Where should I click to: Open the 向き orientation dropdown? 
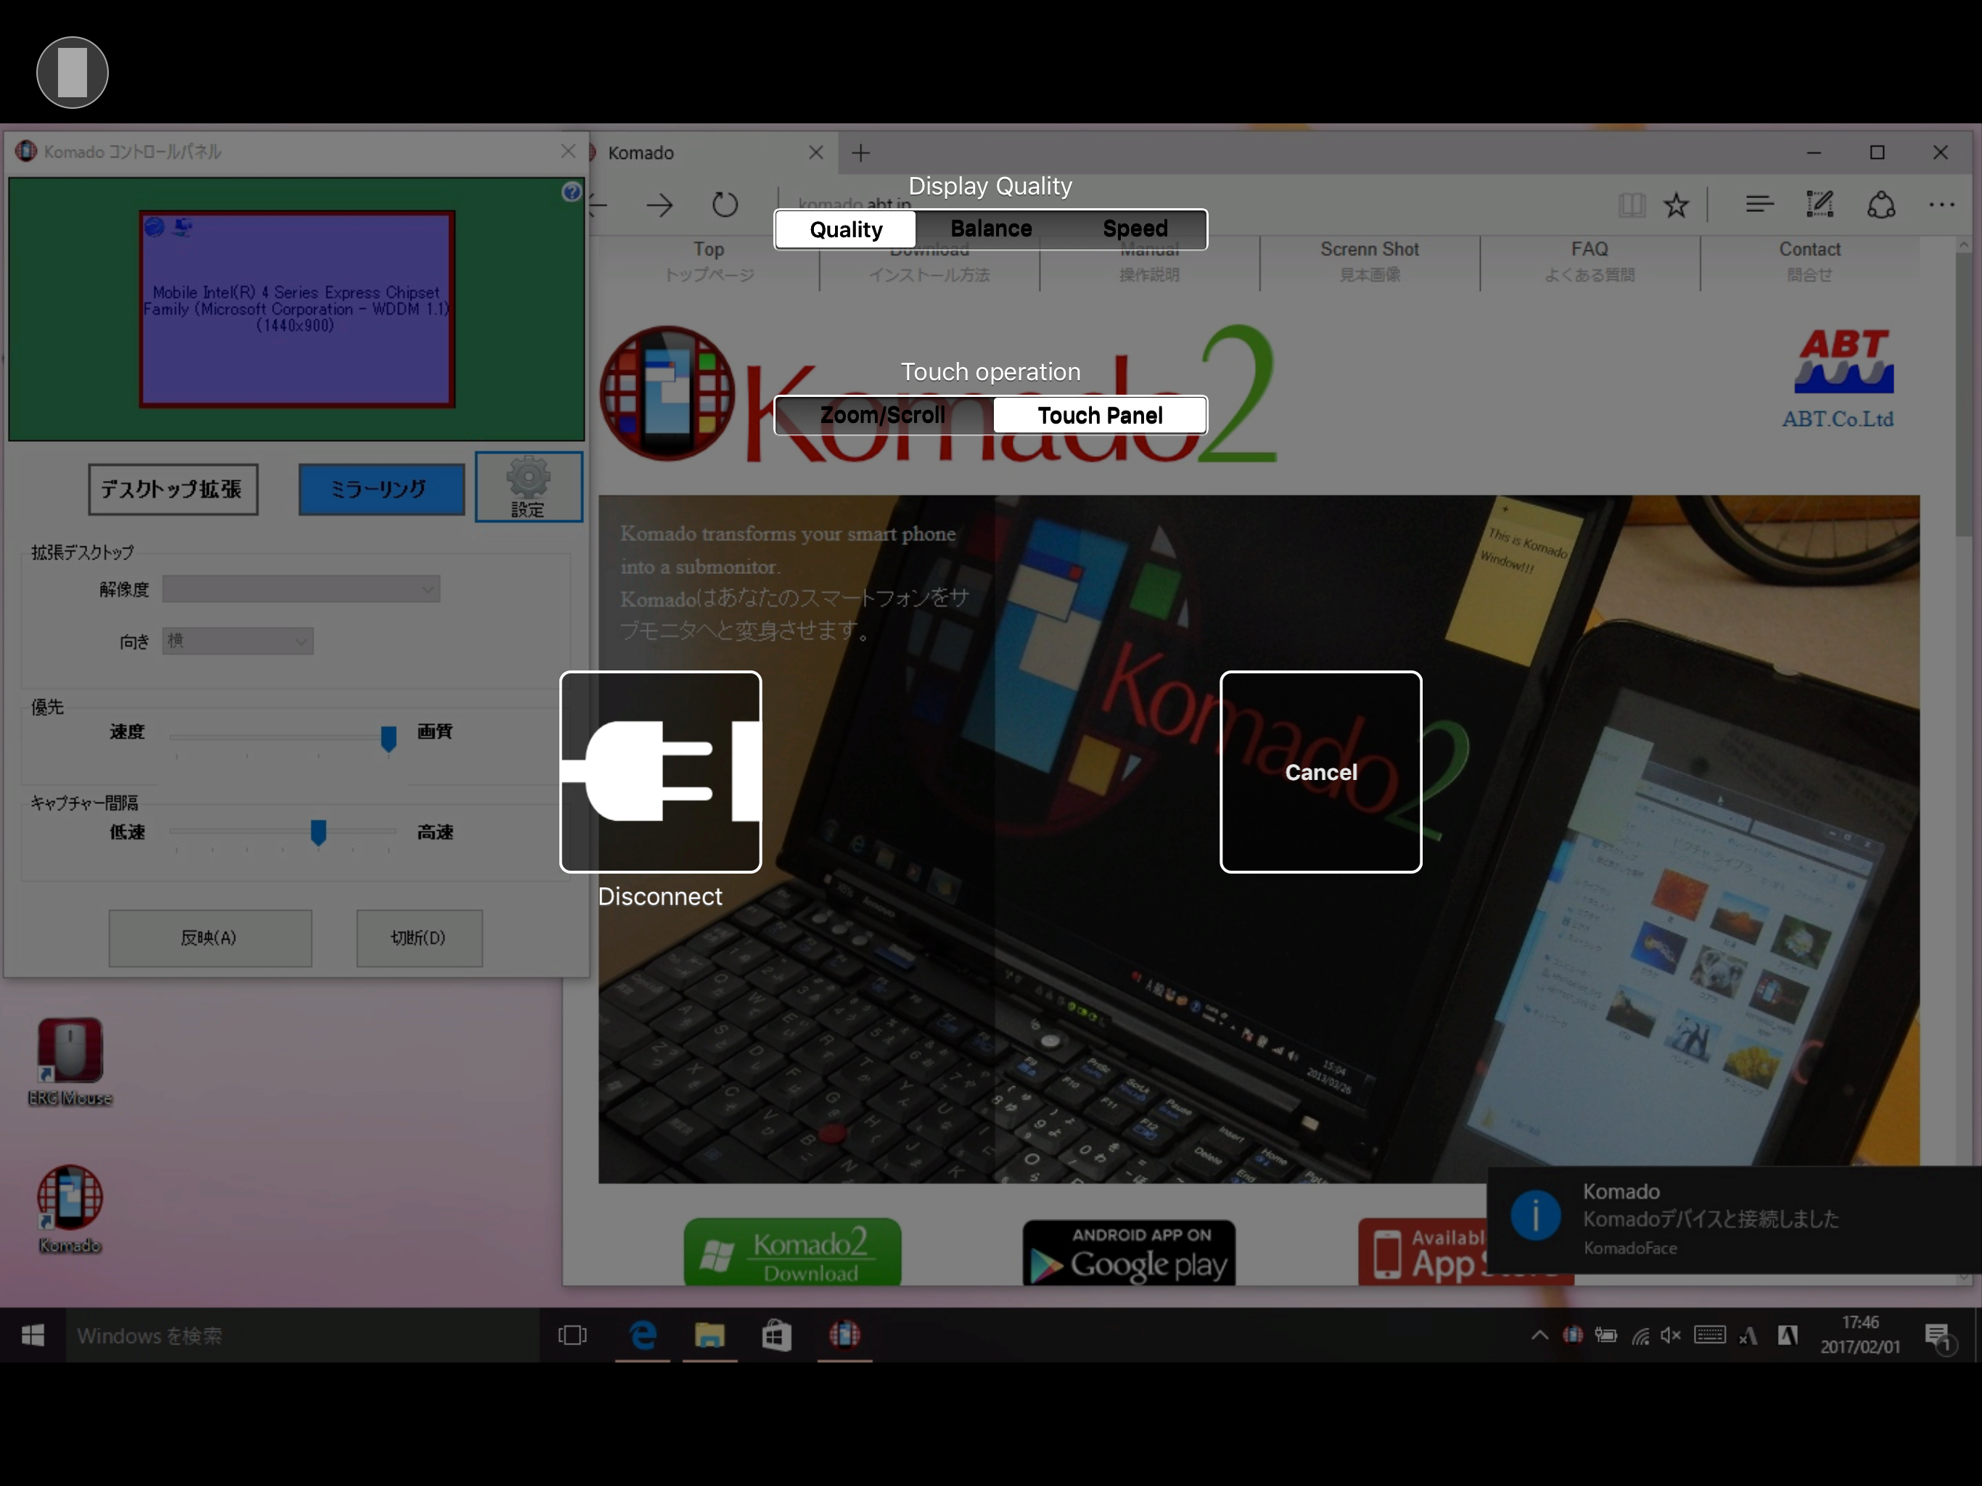(x=237, y=641)
